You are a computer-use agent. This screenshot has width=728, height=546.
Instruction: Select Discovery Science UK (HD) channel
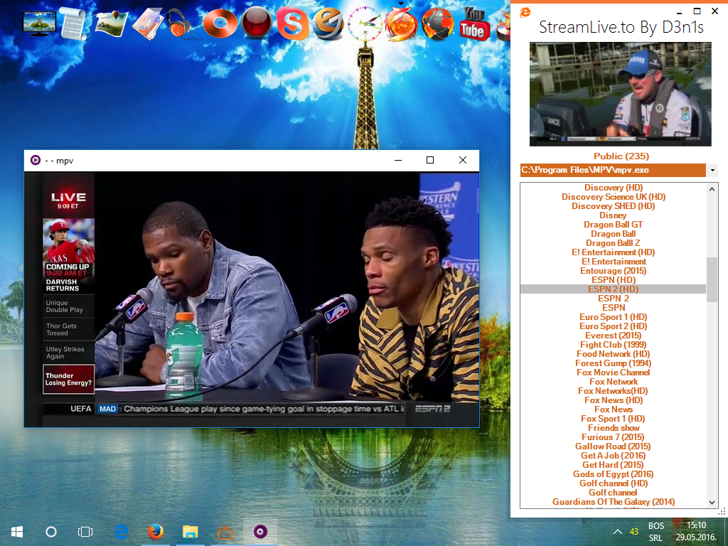pos(614,197)
